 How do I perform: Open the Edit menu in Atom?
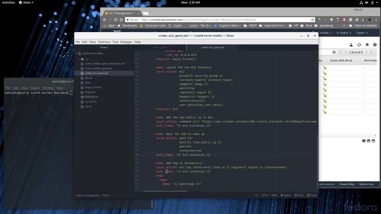point(85,42)
